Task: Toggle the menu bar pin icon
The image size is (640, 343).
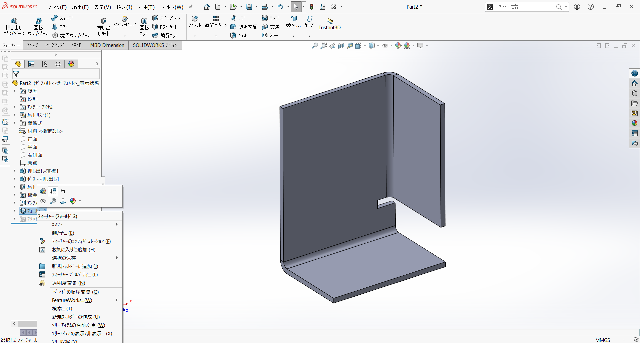Action: 191,7
